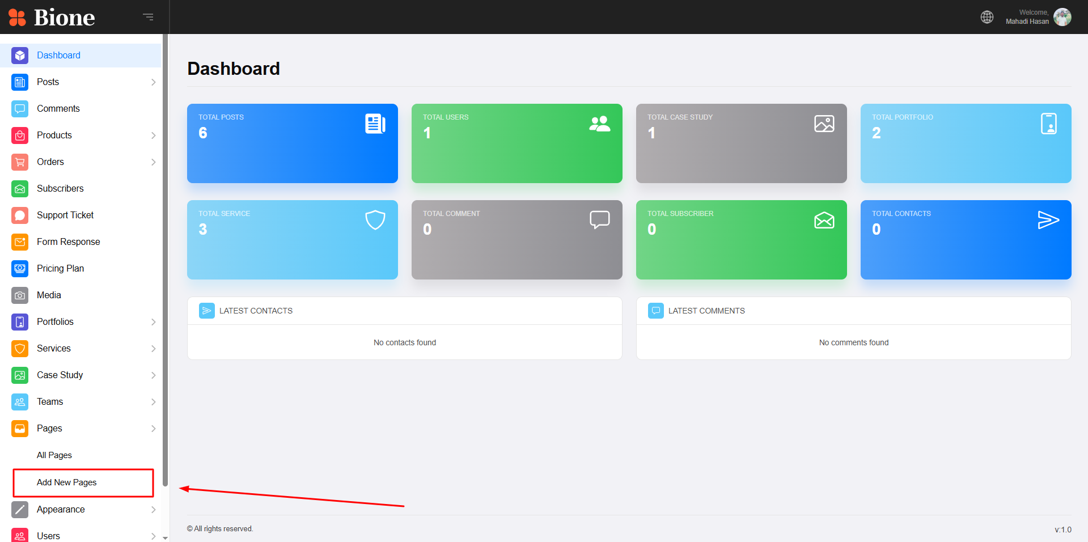
Task: Select Add New Pages submenu link
Action: (67, 482)
